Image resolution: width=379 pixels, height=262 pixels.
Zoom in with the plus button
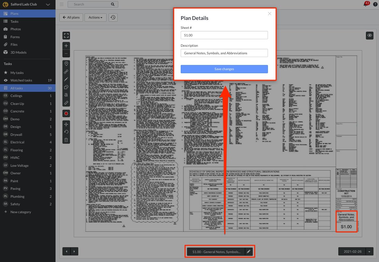[x=66, y=46]
